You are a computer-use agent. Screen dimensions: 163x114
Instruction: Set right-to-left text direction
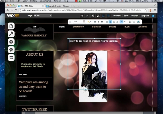[x=125, y=22]
